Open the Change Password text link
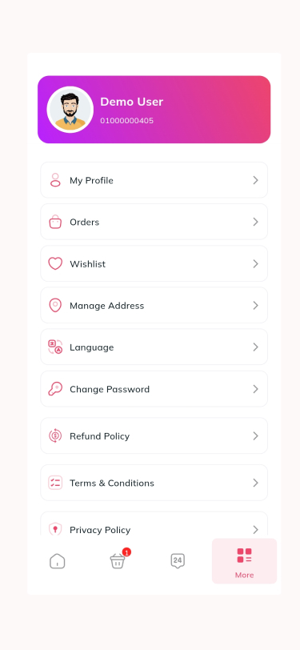 point(110,389)
